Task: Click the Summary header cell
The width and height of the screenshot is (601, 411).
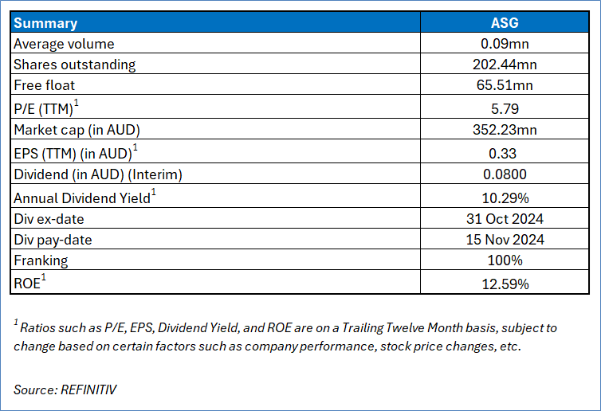Action: click(46, 24)
